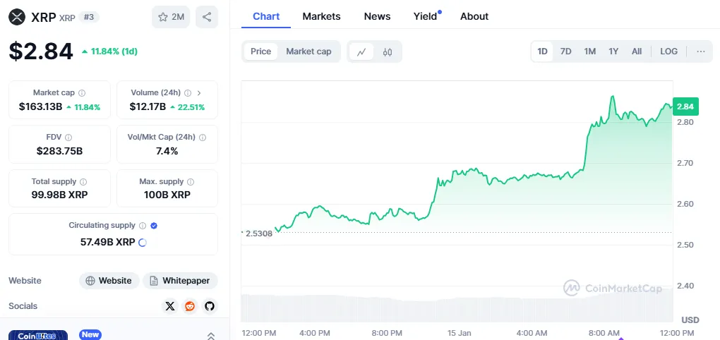Enable LOG scale on chart

(668, 51)
